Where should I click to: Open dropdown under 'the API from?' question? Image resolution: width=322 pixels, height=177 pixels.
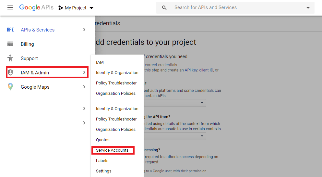click(x=174, y=136)
